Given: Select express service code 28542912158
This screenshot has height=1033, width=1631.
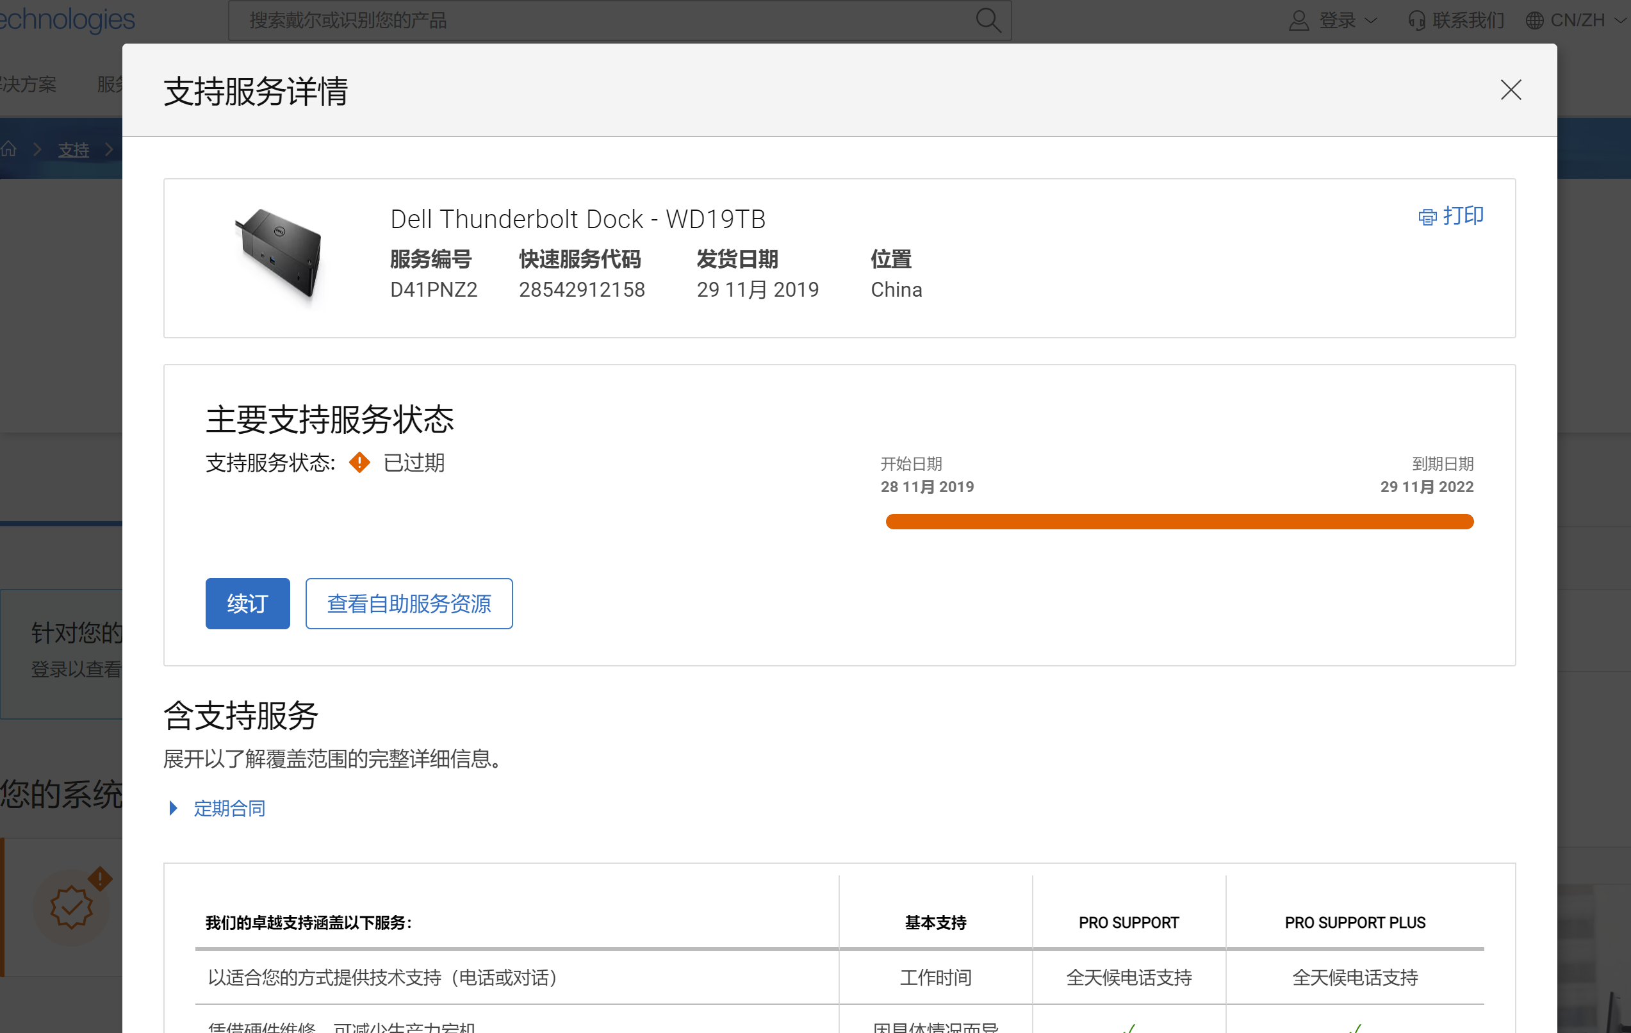Looking at the screenshot, I should pos(582,289).
